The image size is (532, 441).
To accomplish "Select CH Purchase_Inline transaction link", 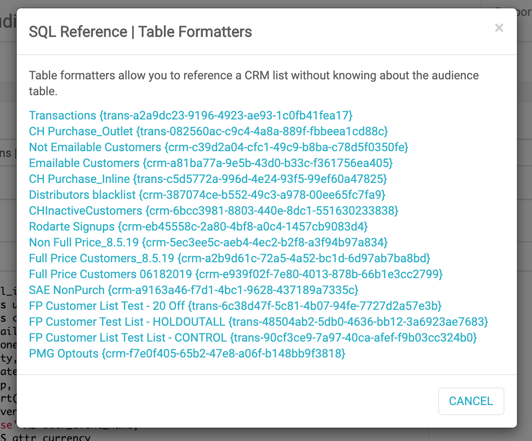I will coord(208,179).
